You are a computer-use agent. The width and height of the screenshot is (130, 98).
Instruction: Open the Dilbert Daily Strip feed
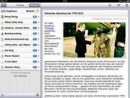tap(20, 22)
